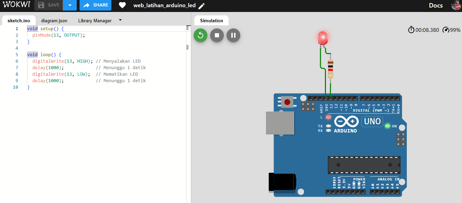
Task: Click the Wokwi logo
Action: point(16,5)
